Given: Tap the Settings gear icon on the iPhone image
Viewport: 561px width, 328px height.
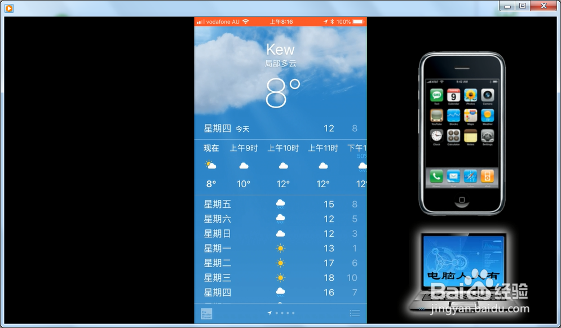Looking at the screenshot, I should point(487,136).
